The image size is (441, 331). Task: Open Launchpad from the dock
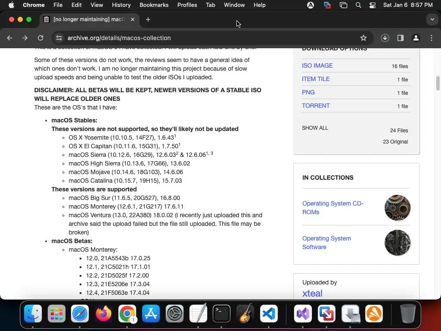click(56, 313)
